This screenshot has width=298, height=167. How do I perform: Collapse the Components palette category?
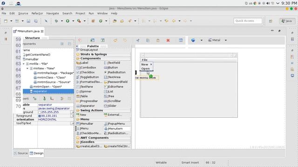point(103,58)
